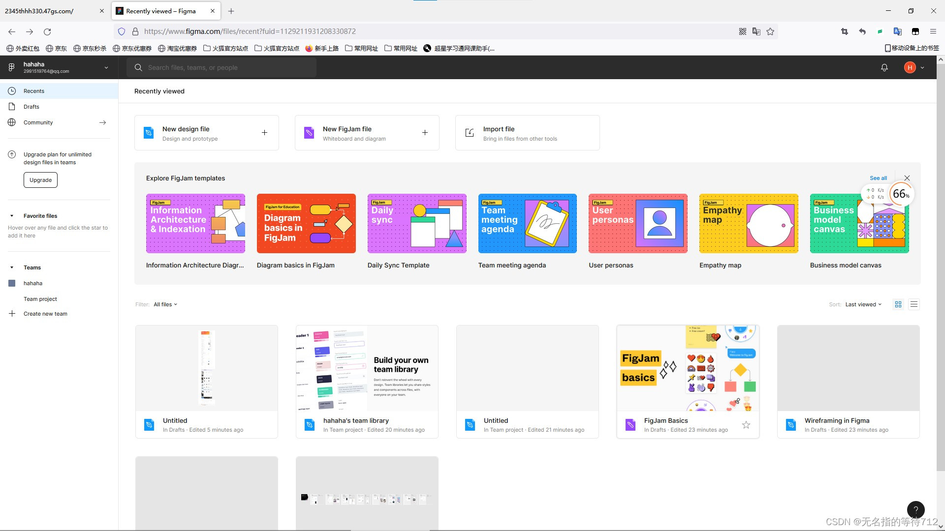Star the FigJam Basics file
The height and width of the screenshot is (531, 945).
tap(746, 425)
